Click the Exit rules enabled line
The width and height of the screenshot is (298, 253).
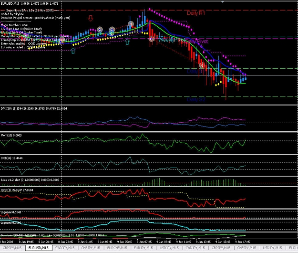(23, 47)
